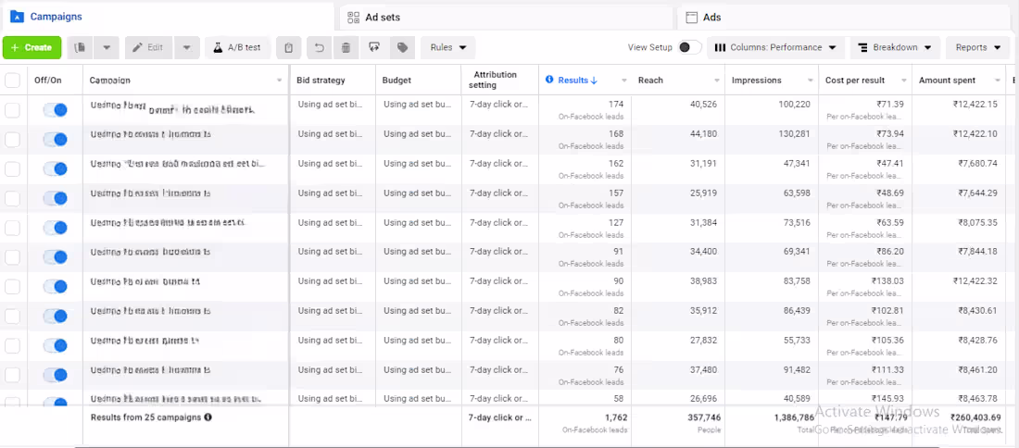Click the info icon beside Results header

click(549, 80)
